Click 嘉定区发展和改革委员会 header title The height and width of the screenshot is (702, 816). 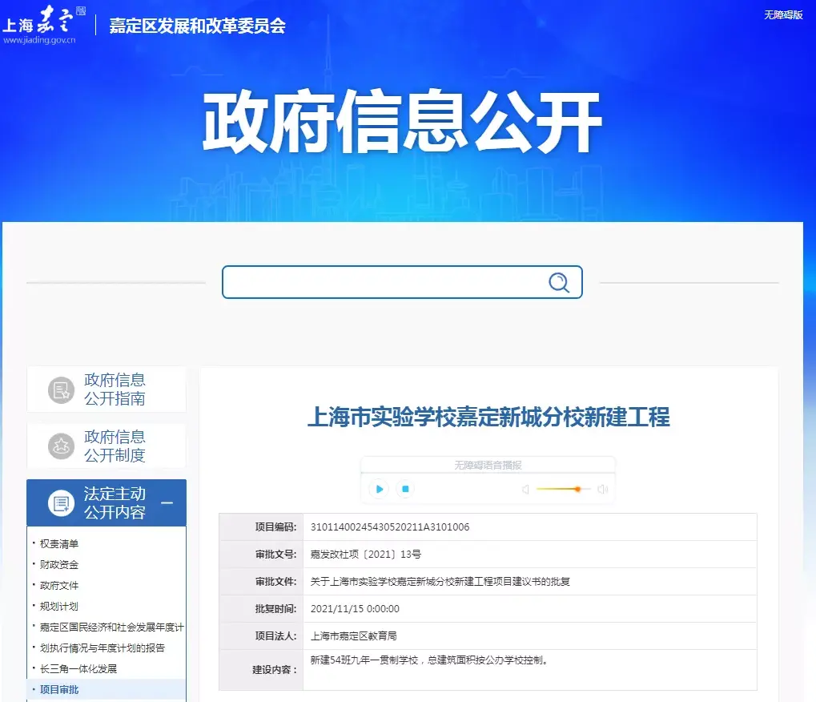click(x=197, y=26)
